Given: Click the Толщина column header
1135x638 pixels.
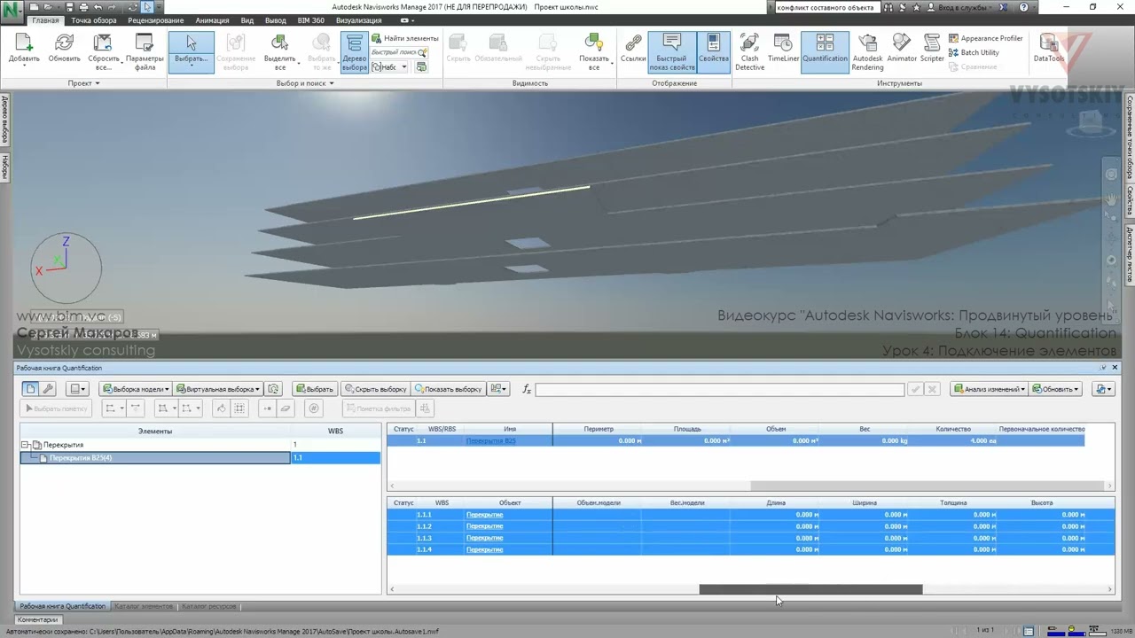Looking at the screenshot, I should click(x=953, y=502).
